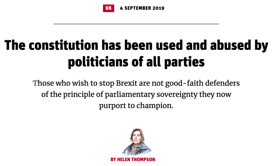
Task: Click the red UK section badge
Action: (x=109, y=8)
